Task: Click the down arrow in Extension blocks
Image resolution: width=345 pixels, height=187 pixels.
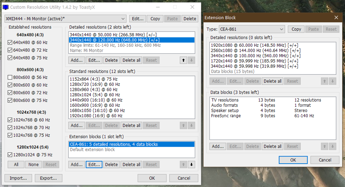Action: pyautogui.click(x=192, y=165)
